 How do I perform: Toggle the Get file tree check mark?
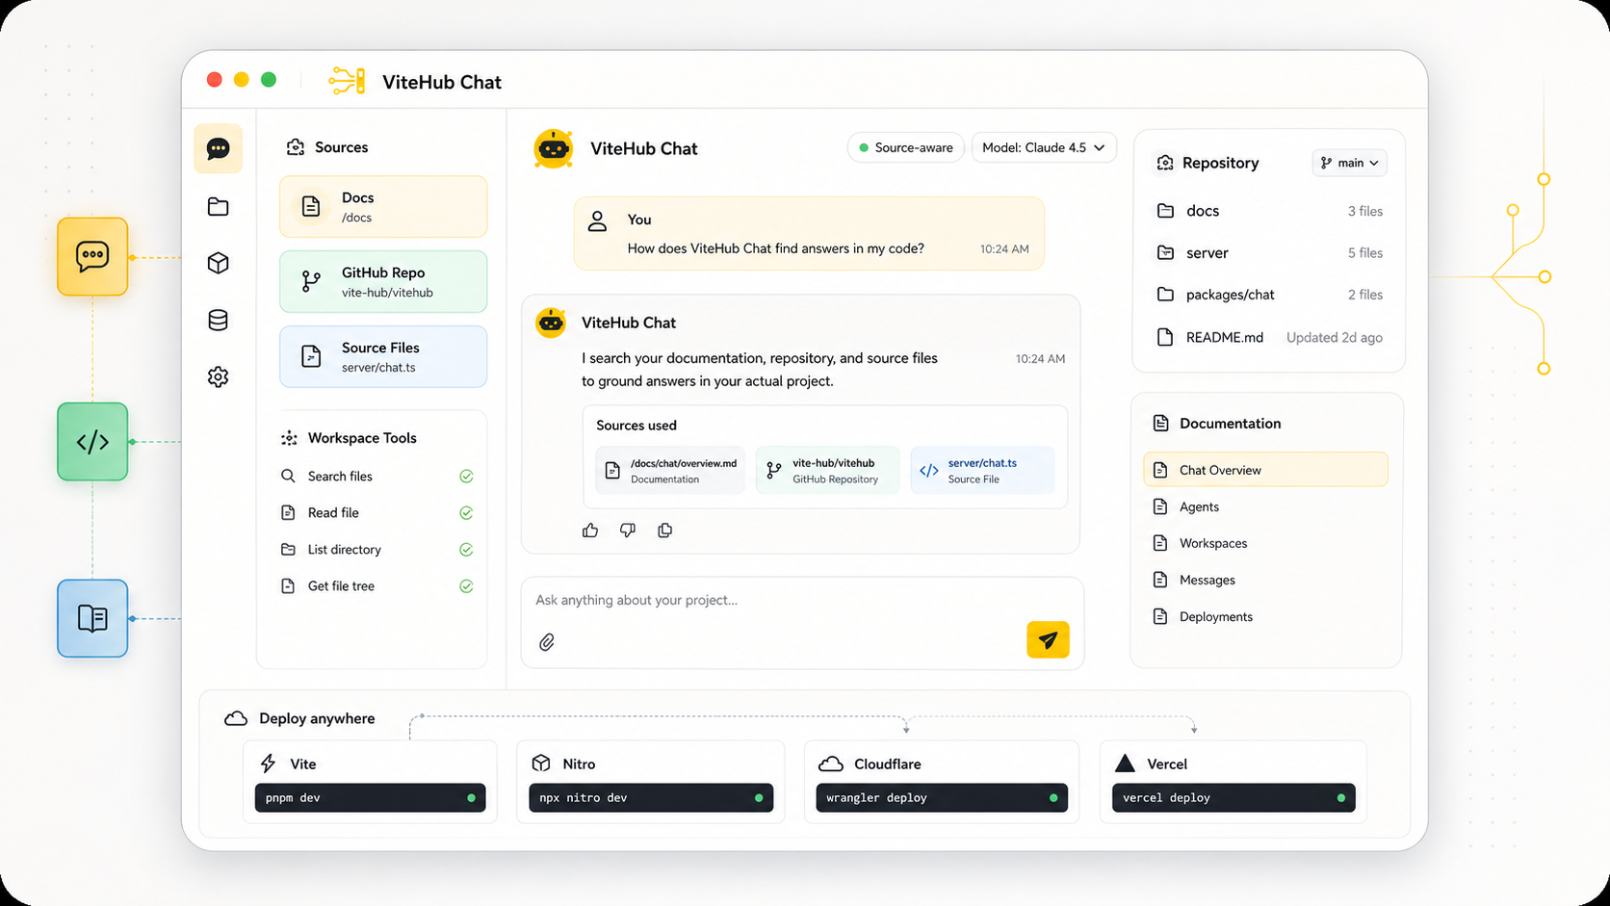click(x=466, y=586)
